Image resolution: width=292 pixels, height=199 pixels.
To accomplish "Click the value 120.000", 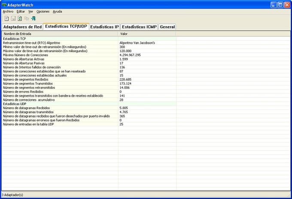I will 125,51.
